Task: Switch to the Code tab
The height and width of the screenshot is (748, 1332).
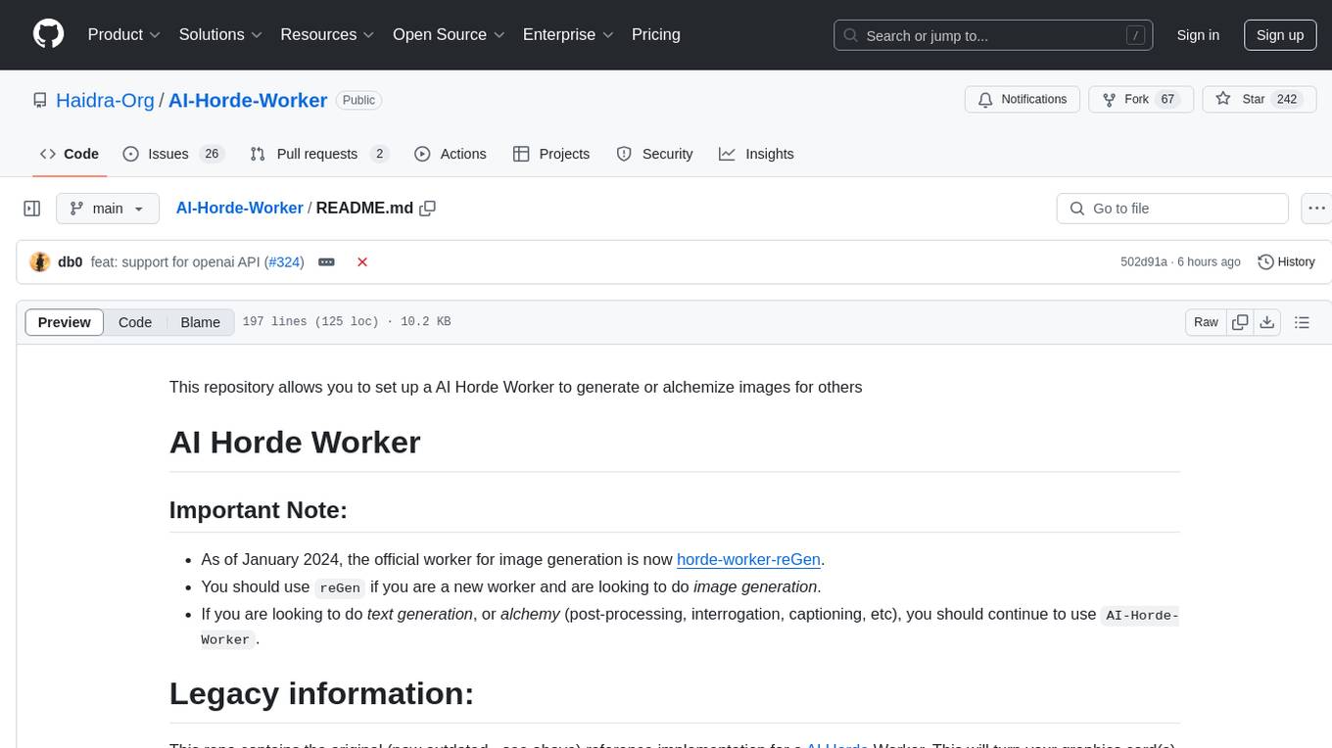Action: (70, 154)
